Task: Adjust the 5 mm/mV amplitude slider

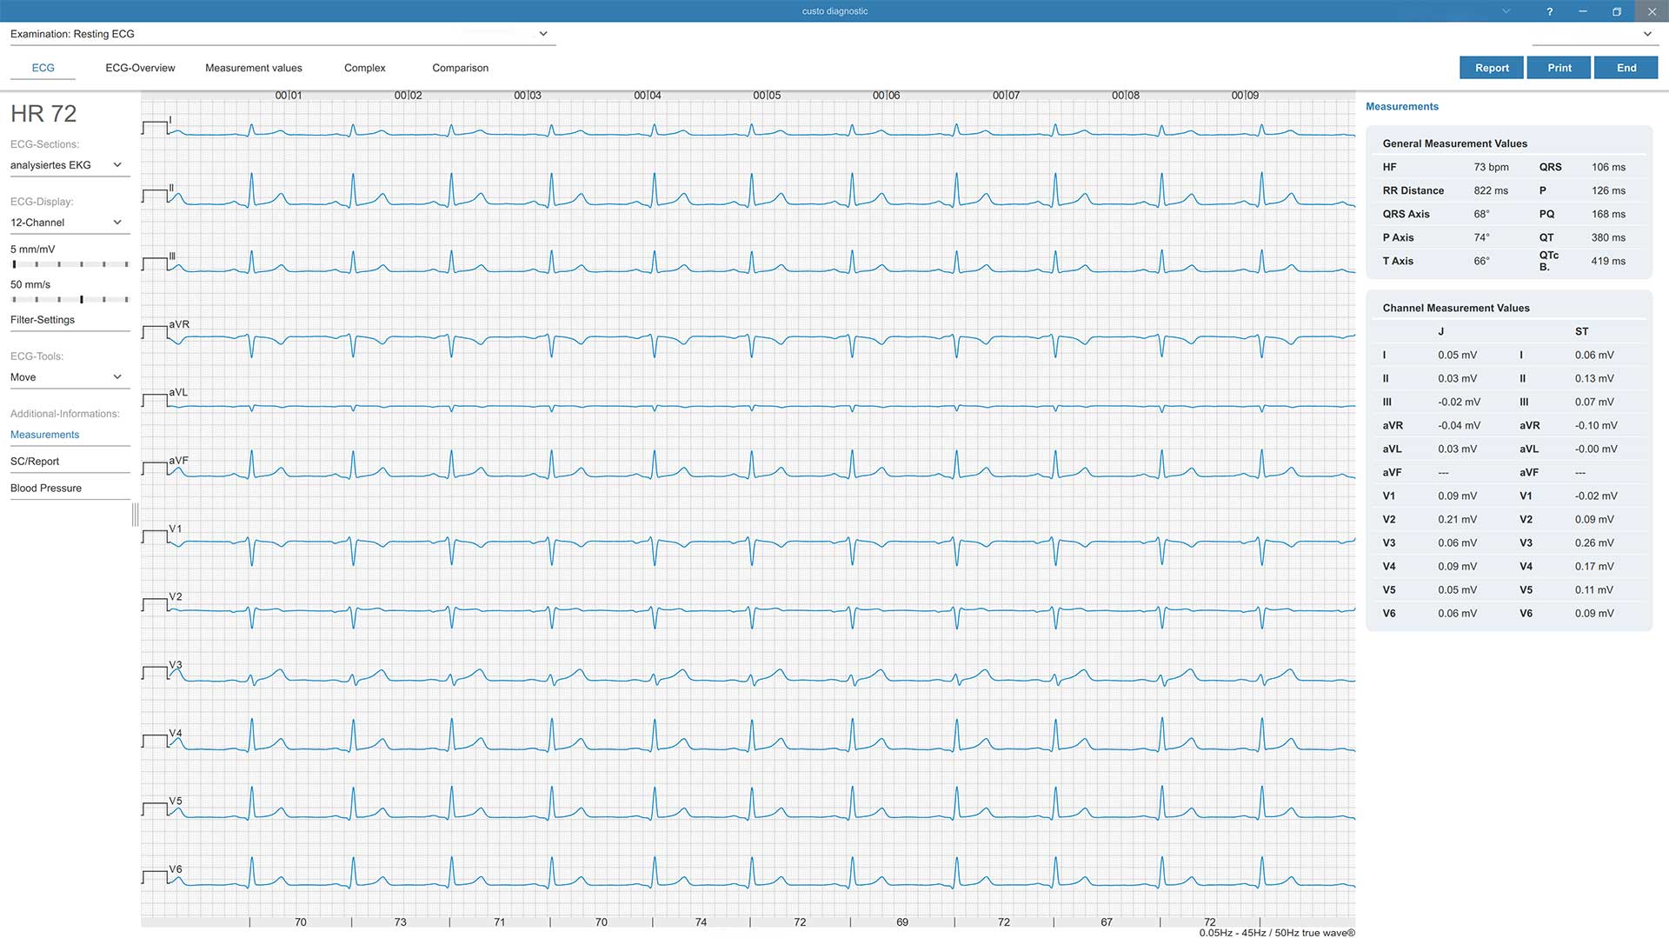Action: (x=70, y=264)
